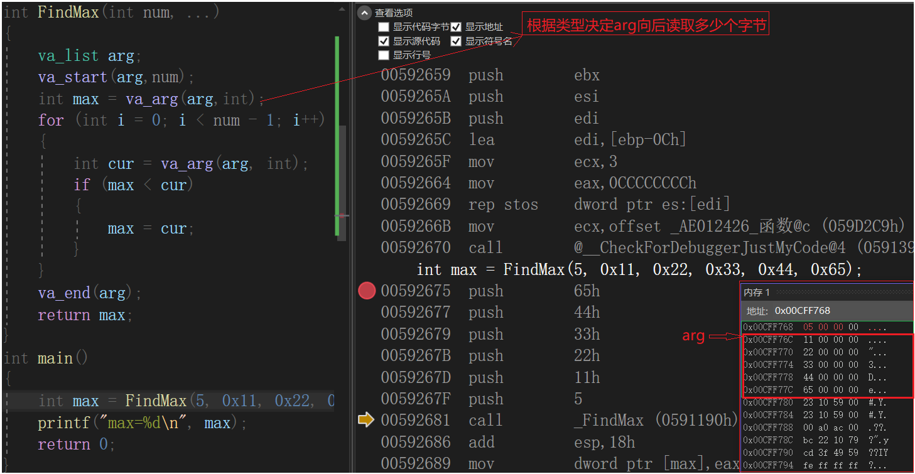
Task: Uncheck the 显示源代码 checkbox
Action: pos(384,41)
